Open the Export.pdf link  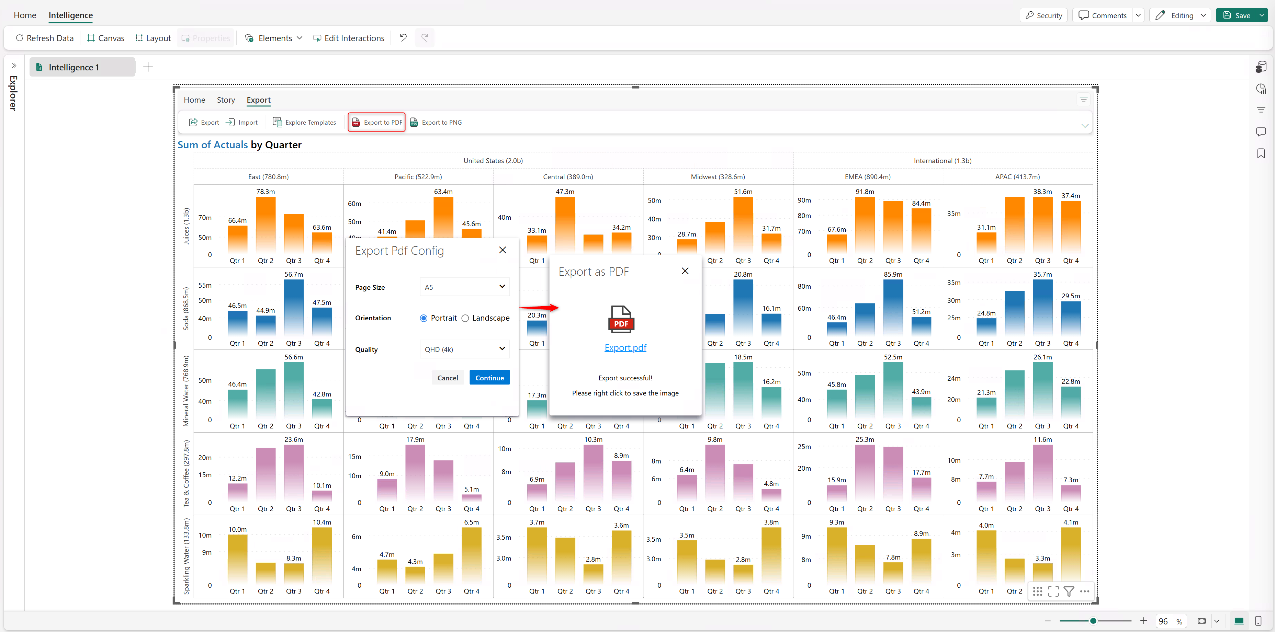625,348
